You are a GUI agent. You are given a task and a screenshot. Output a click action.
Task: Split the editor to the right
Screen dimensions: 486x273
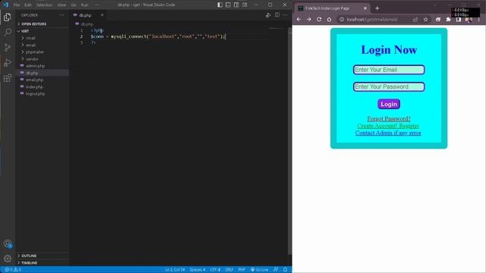[x=277, y=15]
